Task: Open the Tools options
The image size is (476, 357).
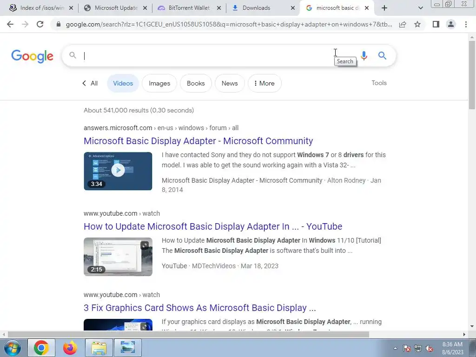Action: (379, 83)
